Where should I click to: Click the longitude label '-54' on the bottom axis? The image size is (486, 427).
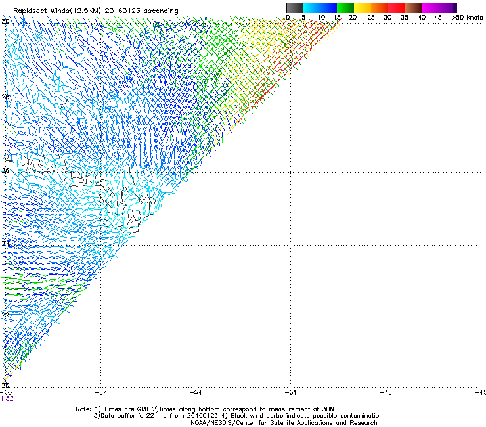click(x=196, y=392)
